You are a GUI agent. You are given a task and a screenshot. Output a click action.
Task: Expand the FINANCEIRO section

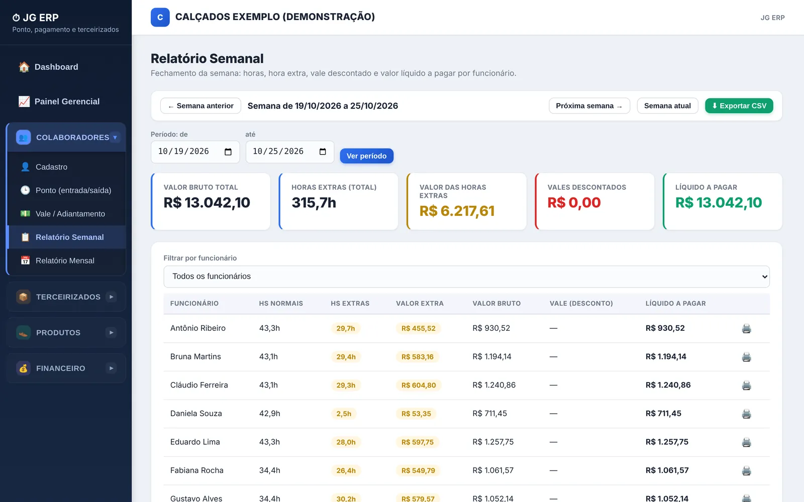coord(66,368)
